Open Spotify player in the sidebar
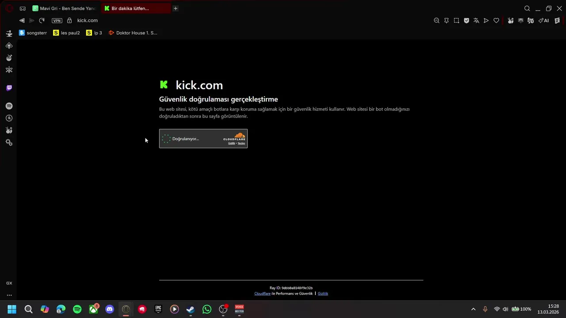 (x=9, y=106)
